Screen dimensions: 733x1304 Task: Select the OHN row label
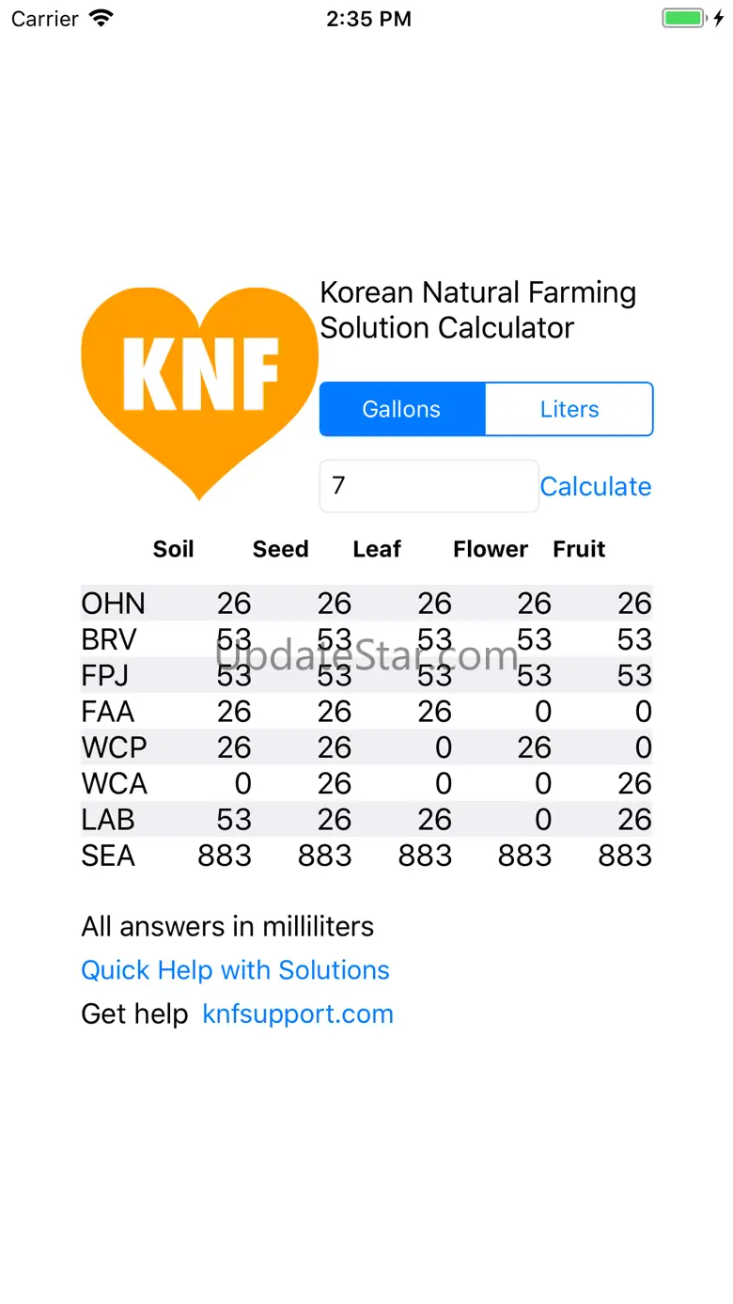(114, 604)
